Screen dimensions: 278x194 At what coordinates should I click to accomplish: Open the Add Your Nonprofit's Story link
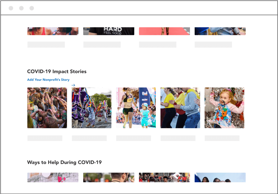pos(48,80)
